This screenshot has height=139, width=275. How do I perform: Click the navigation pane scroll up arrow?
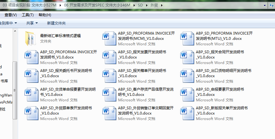(15, 31)
